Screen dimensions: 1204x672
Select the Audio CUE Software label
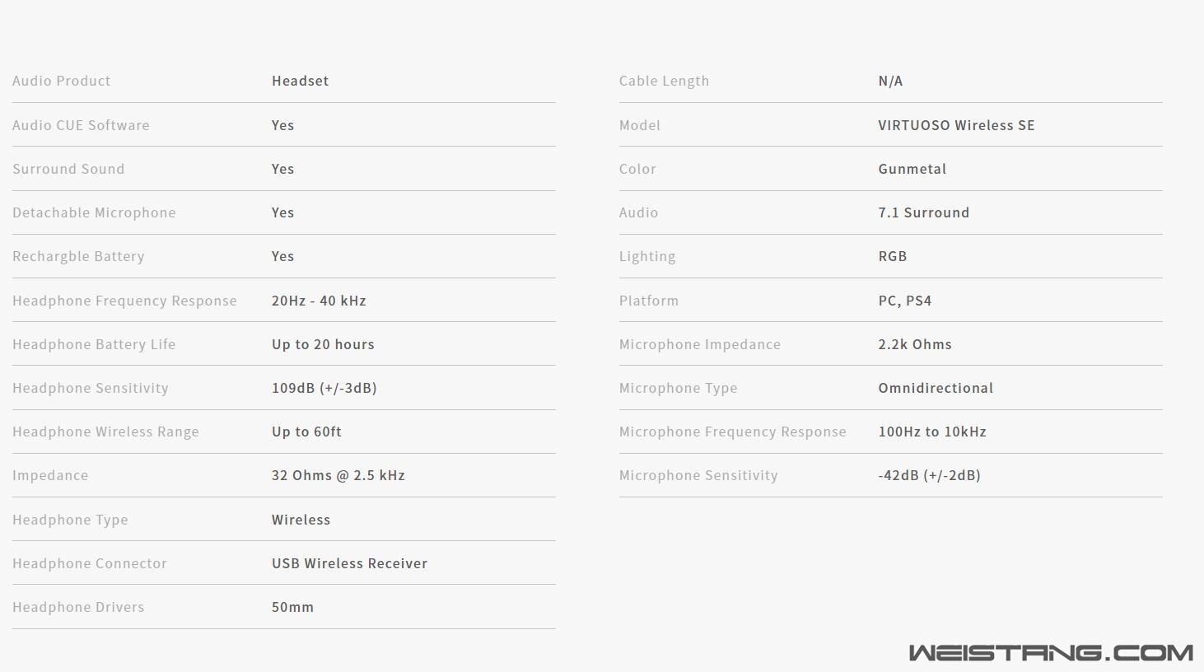(x=81, y=125)
